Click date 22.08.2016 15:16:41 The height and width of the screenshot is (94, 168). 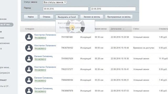click(120, 69)
